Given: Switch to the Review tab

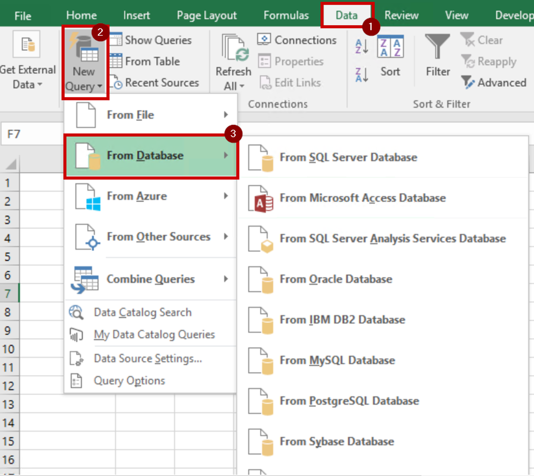Looking at the screenshot, I should [x=402, y=16].
